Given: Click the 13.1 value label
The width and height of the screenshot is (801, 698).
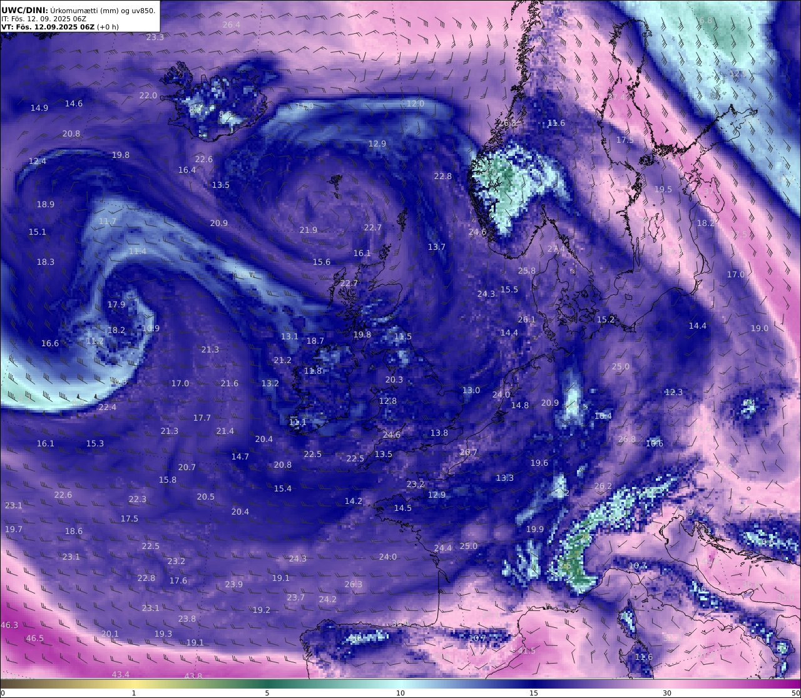Looking at the screenshot, I should (290, 336).
